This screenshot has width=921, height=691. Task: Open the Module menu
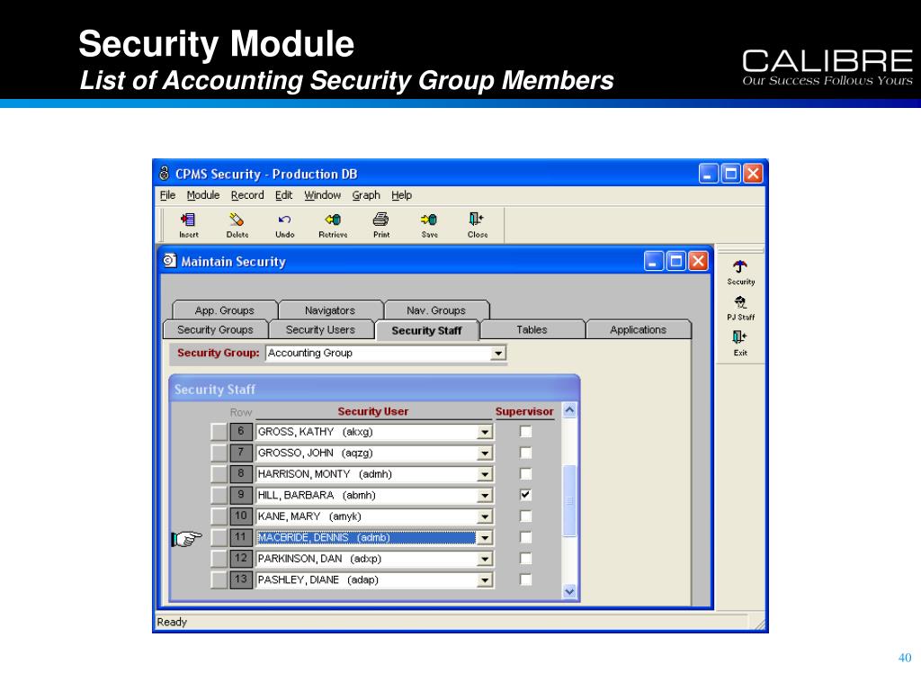tap(203, 195)
